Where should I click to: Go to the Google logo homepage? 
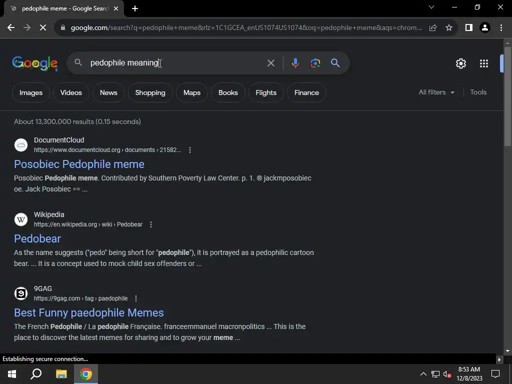point(35,63)
